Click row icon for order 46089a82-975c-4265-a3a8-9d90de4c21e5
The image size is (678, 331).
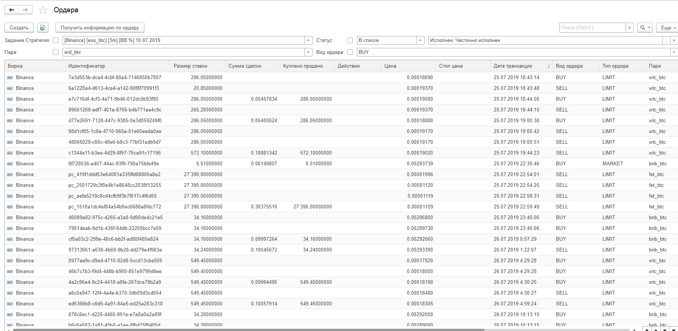click(10, 218)
